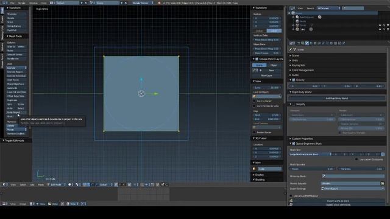Click the Subdivide button
The image size is (390, 219).
[x=16, y=88]
